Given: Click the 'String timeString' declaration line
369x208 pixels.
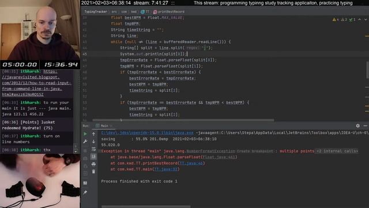Looking at the screenshot, I should 137,30.
